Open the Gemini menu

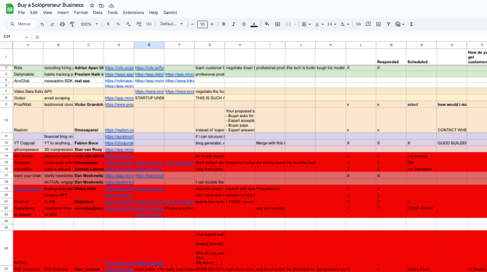(x=170, y=13)
